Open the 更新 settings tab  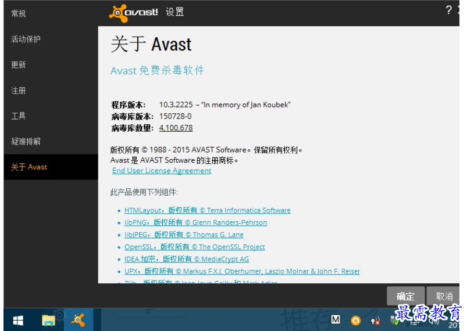[x=19, y=65]
